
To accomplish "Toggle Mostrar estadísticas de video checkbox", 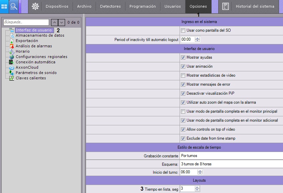I will tap(183, 75).
